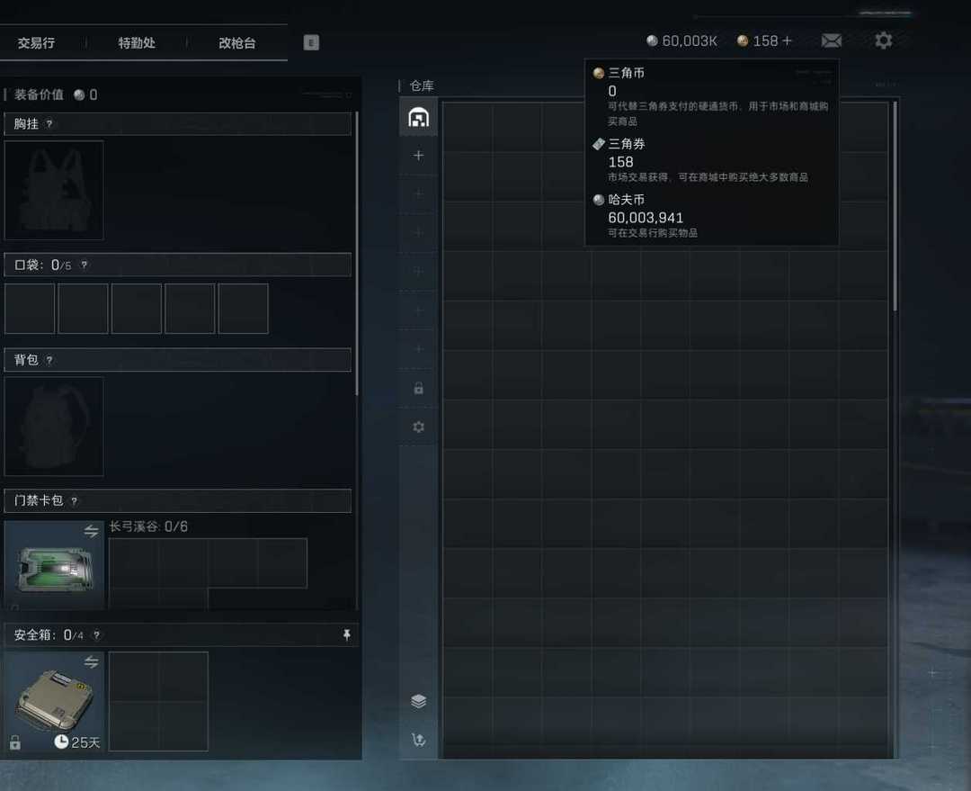This screenshot has height=791, width=971.
Task: Click the warehouse sidebar lock icon
Action: (419, 389)
